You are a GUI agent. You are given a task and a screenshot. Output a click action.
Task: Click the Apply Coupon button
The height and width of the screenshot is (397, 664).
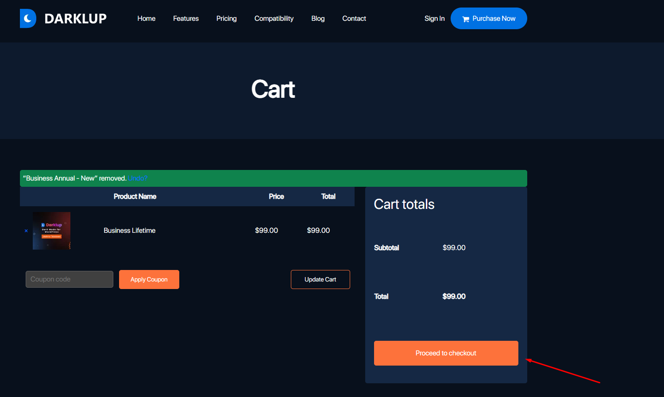tap(149, 280)
